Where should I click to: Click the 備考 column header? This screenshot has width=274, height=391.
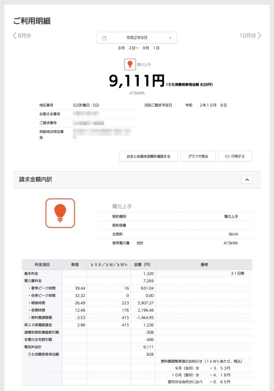(204, 265)
